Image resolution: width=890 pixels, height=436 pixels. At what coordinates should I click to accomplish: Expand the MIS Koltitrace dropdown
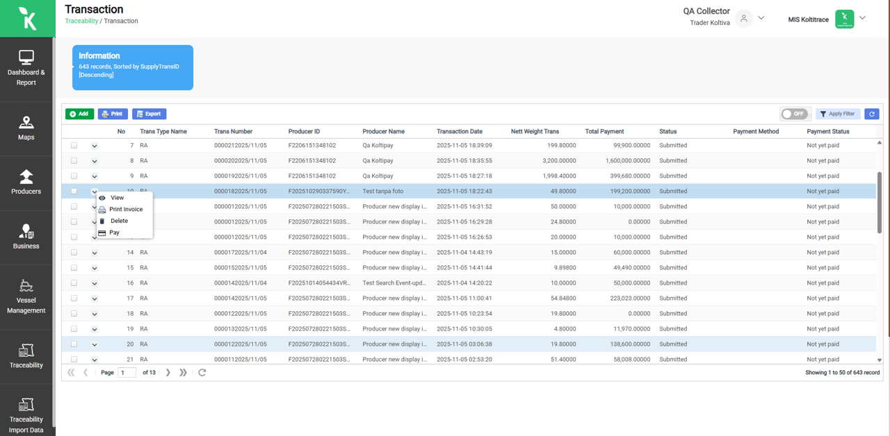(863, 18)
